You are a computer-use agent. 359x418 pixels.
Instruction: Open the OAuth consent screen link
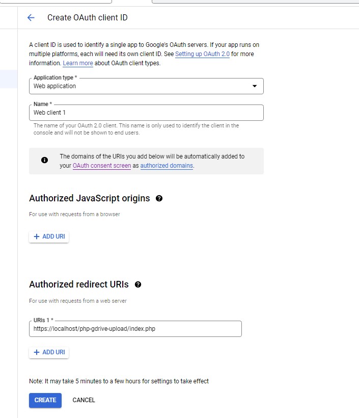[x=102, y=166]
